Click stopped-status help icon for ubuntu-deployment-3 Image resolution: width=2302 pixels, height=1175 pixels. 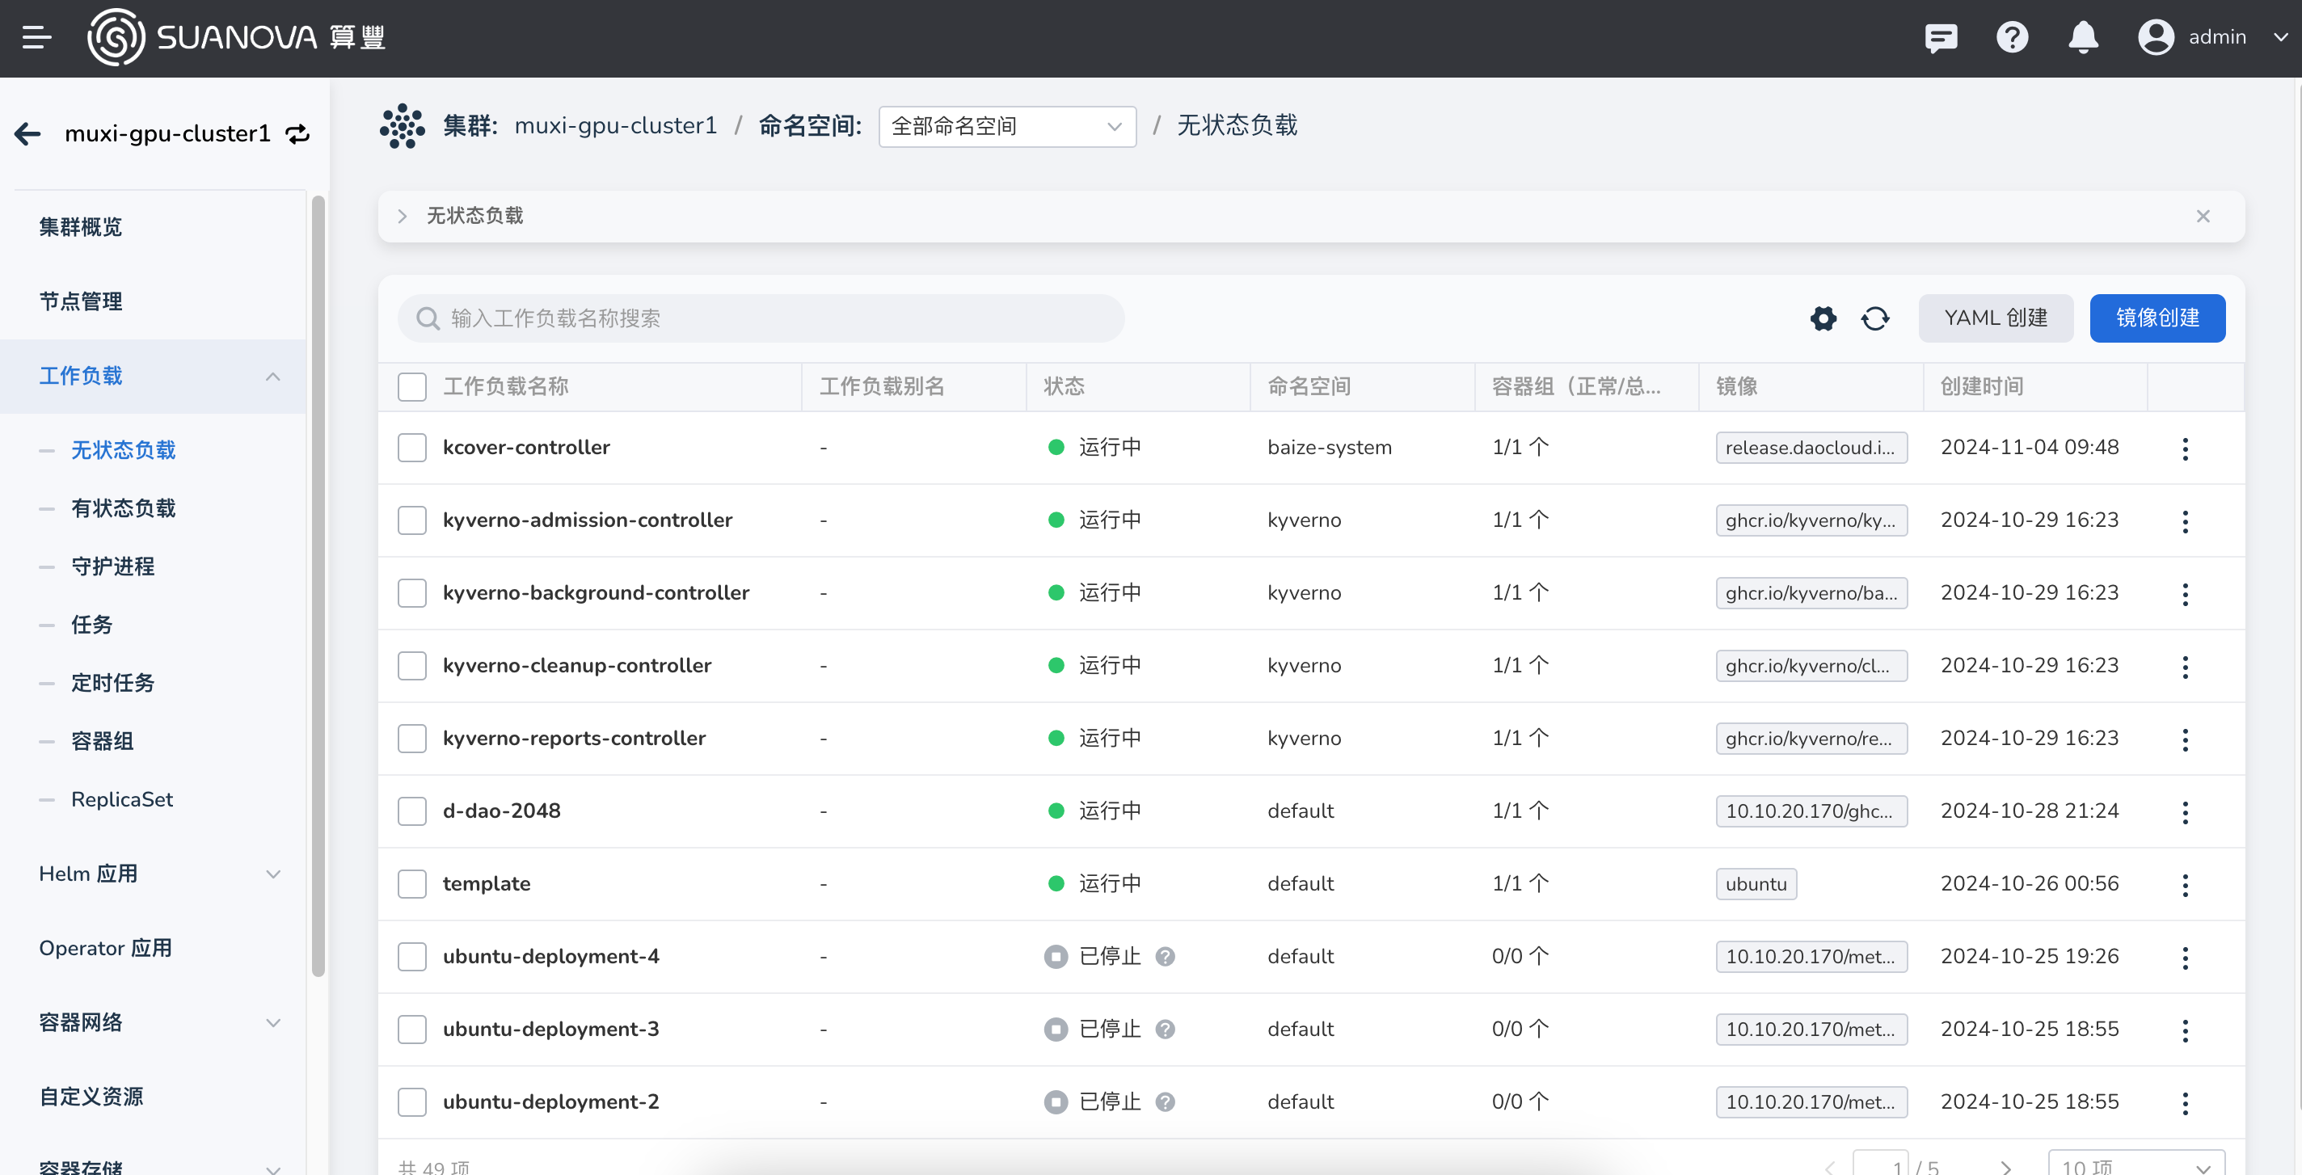coord(1165,1030)
